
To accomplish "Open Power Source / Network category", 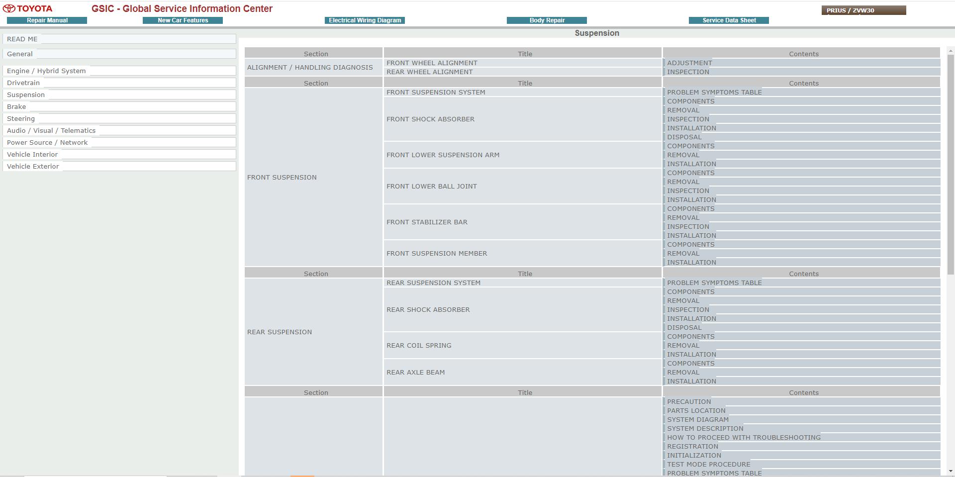I will coord(119,142).
